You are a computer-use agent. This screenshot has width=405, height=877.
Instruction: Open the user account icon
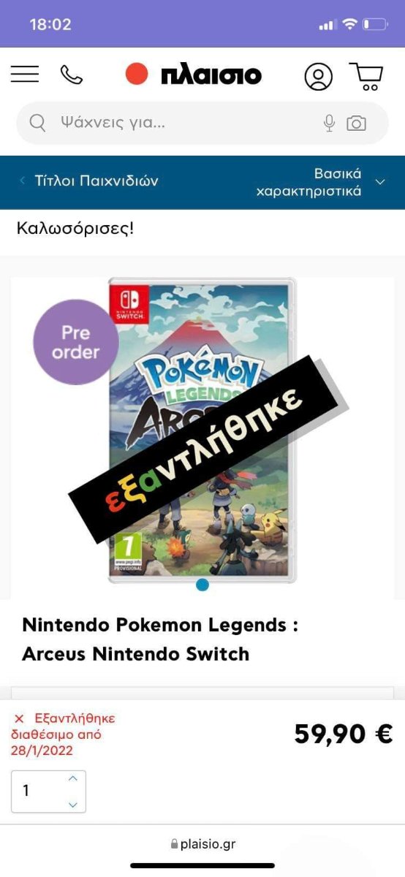click(x=318, y=76)
